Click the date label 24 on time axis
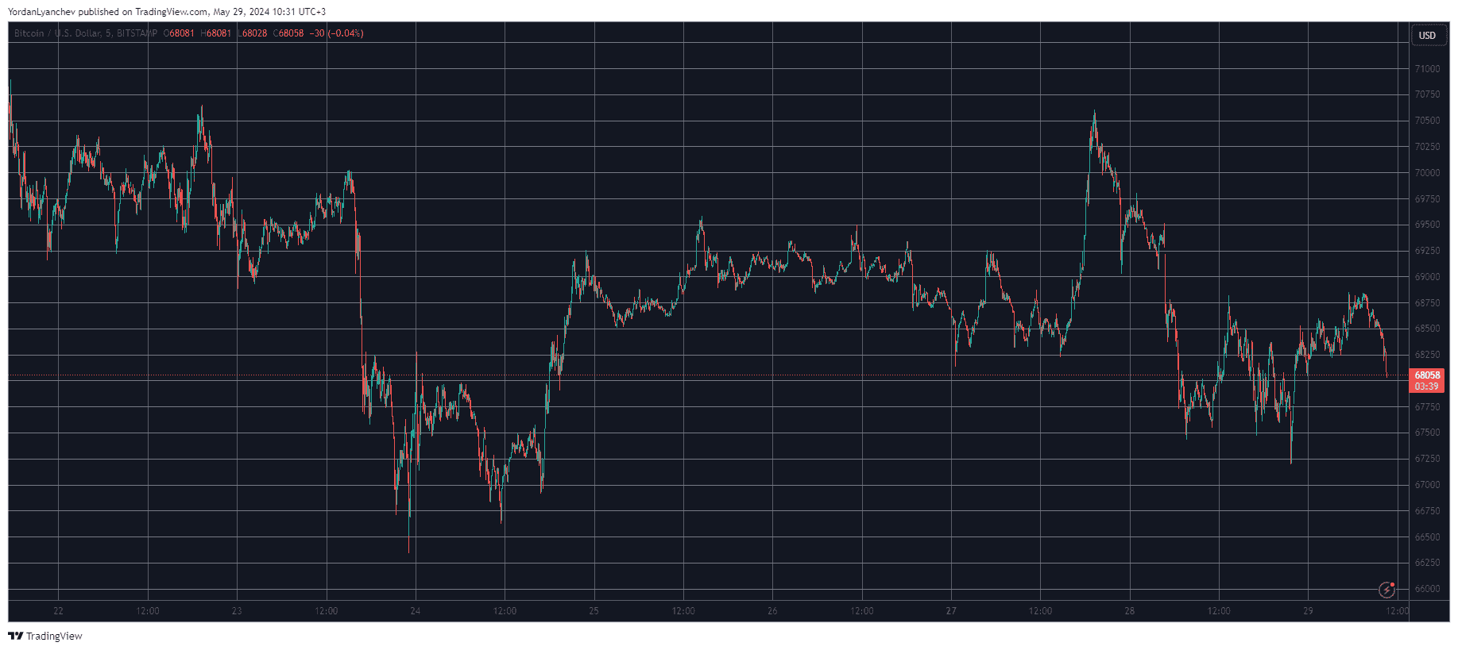 (416, 611)
